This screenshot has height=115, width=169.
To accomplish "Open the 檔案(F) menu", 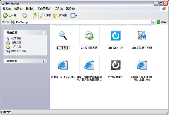I will pos(7,9).
